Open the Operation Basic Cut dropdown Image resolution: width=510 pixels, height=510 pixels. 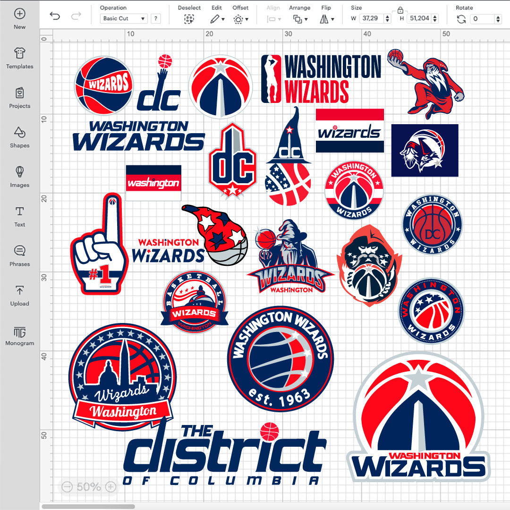click(124, 18)
